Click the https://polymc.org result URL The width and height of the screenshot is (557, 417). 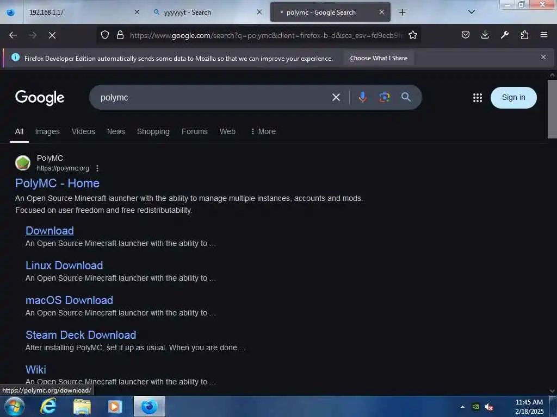coord(63,168)
